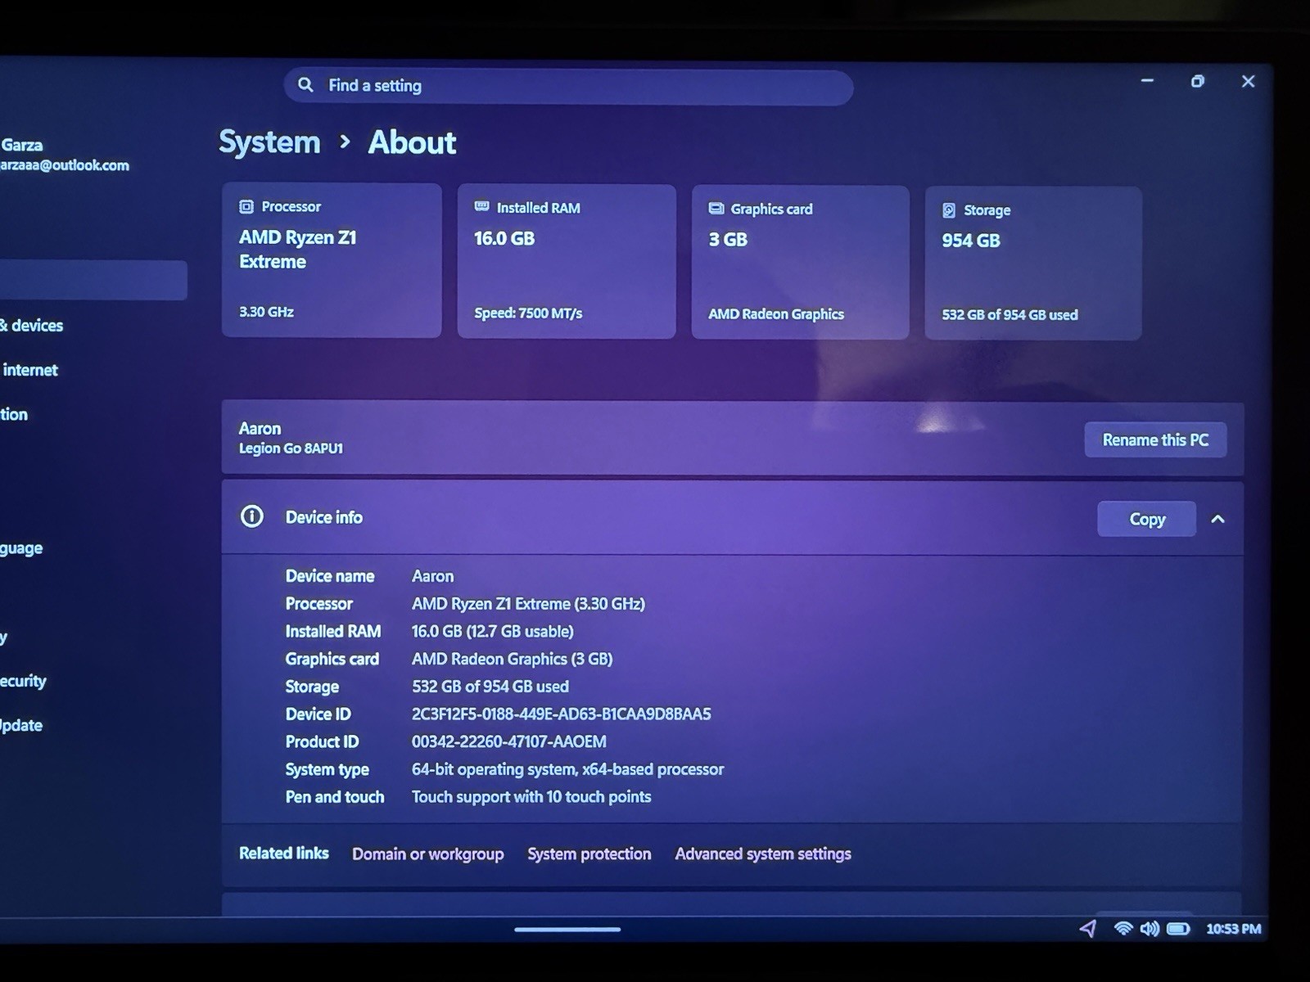Open Bluetooth & devices sidebar item

pyautogui.click(x=32, y=326)
